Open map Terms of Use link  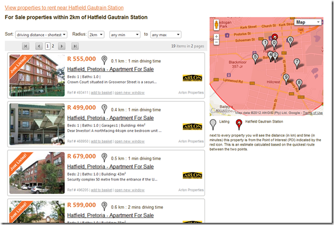(313, 113)
